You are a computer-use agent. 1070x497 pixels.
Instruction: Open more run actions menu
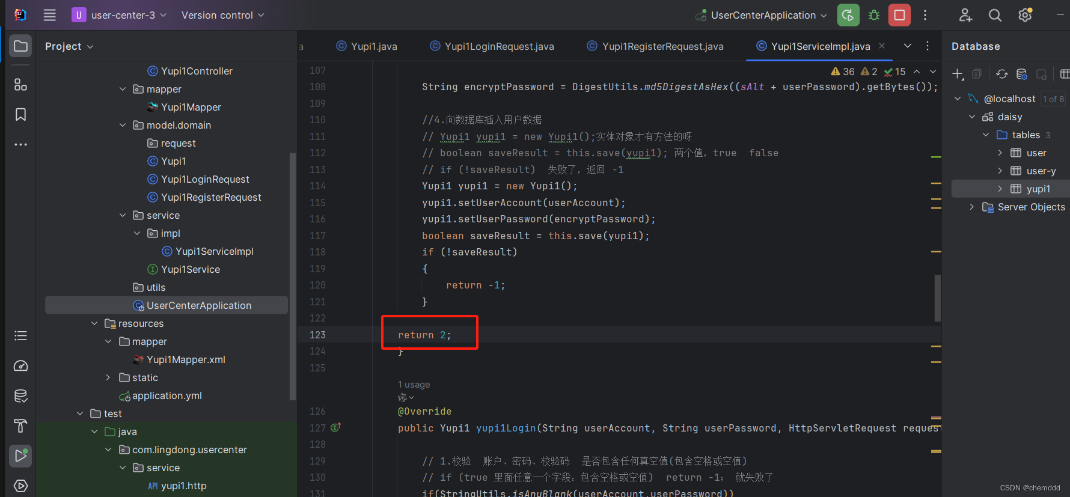point(925,15)
